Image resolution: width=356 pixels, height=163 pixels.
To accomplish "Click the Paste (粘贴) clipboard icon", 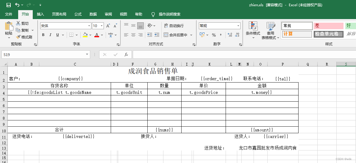I will (x=9, y=26).
